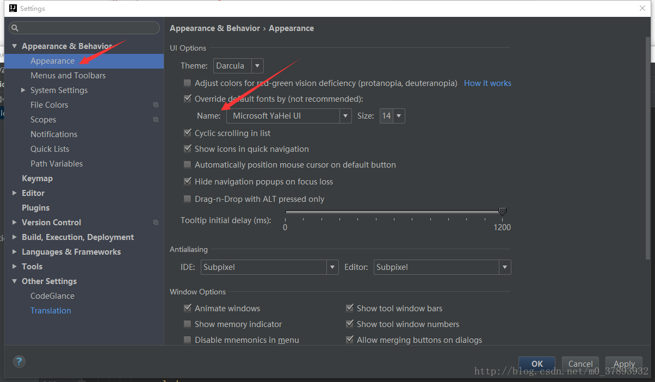Click the search magnifier icon in settings
This screenshot has width=655, height=382.
tap(15, 28)
